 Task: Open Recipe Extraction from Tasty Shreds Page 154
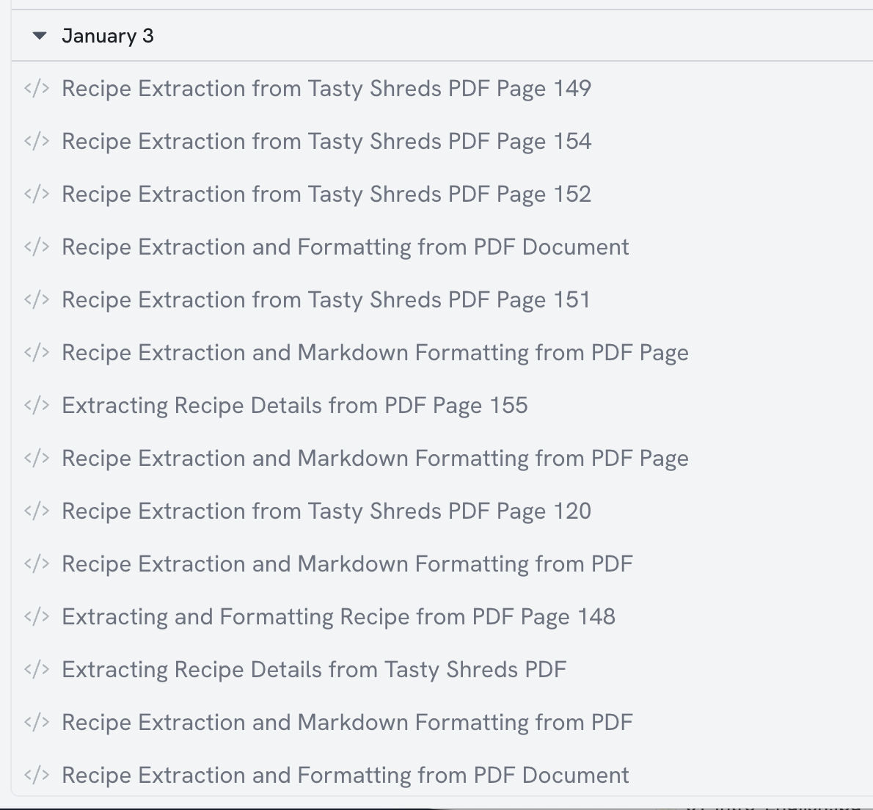(326, 142)
